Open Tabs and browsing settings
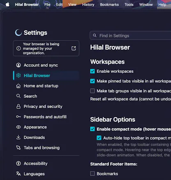This screenshot has width=171, height=180. [x=46, y=148]
